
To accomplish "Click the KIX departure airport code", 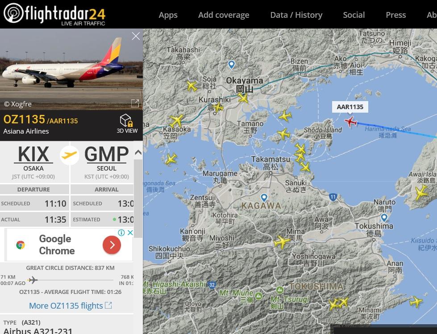I will pyautogui.click(x=33, y=155).
